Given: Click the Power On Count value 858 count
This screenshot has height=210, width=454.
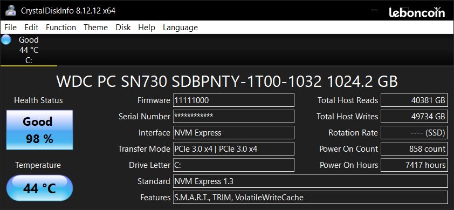Looking at the screenshot, I should pyautogui.click(x=414, y=149).
